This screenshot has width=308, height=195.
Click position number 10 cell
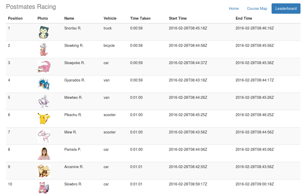point(10,184)
